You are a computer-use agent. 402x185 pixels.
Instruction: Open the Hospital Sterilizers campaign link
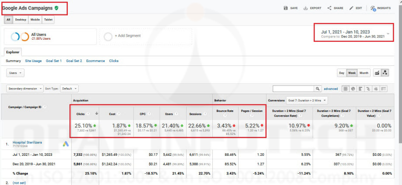(28, 142)
